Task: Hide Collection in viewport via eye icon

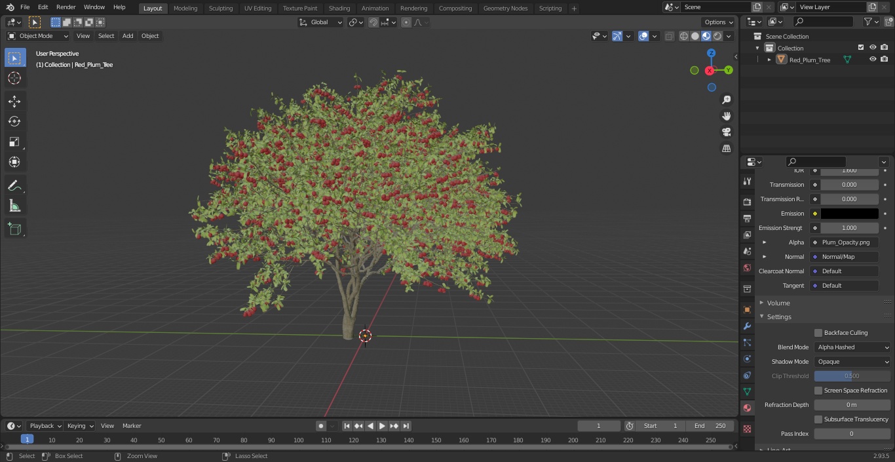Action: tap(873, 47)
